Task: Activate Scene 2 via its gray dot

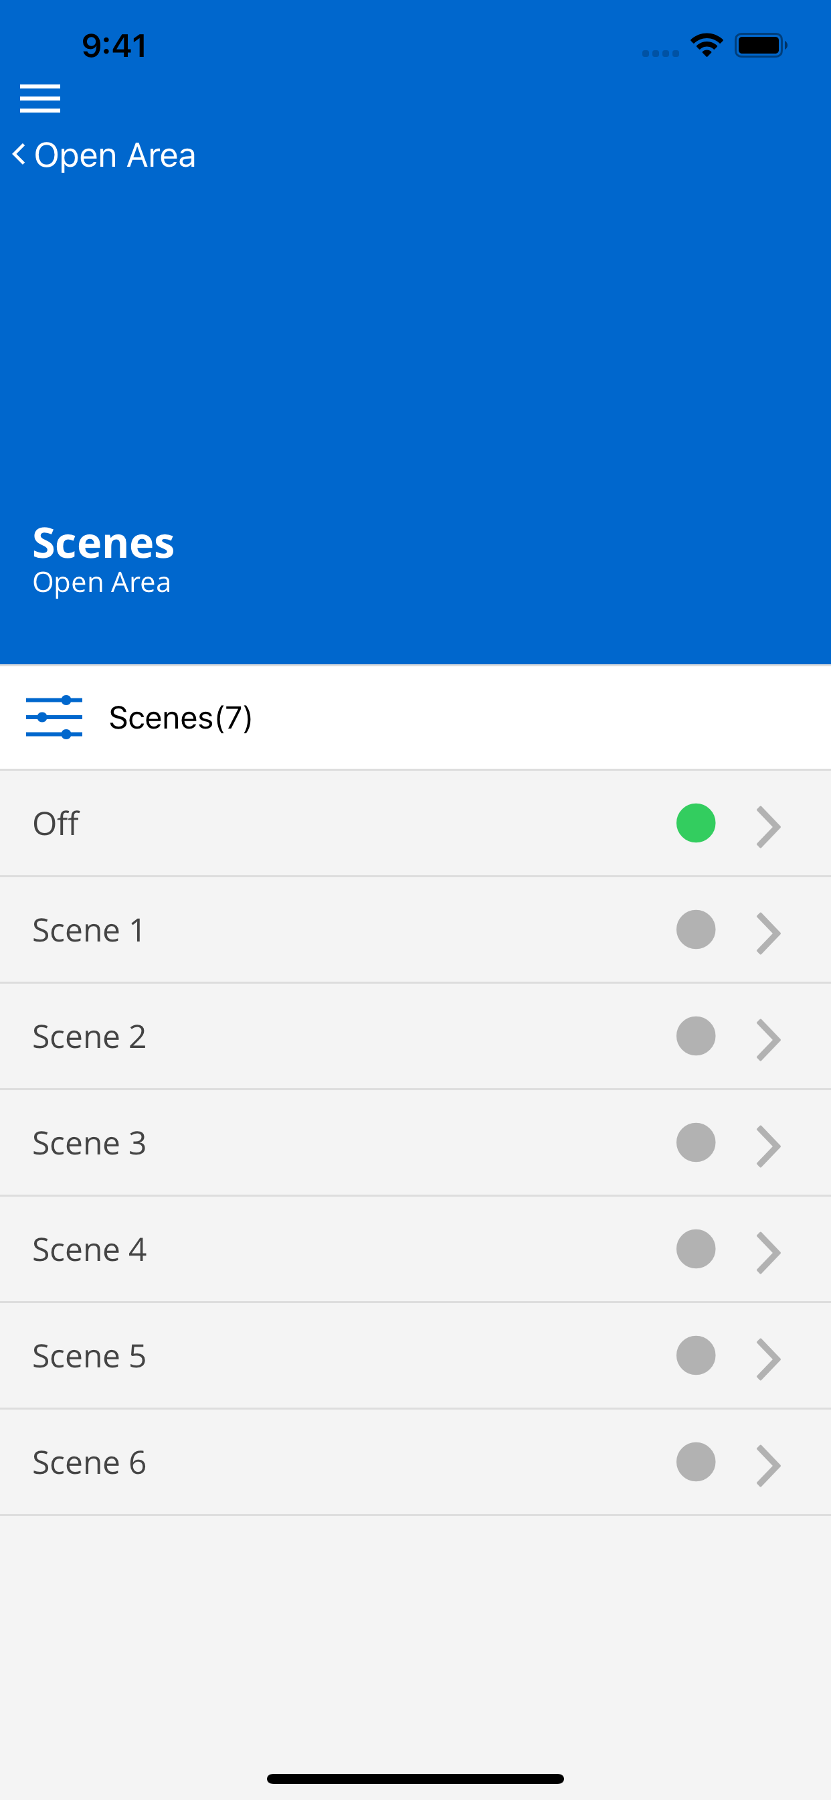Action: click(696, 1035)
